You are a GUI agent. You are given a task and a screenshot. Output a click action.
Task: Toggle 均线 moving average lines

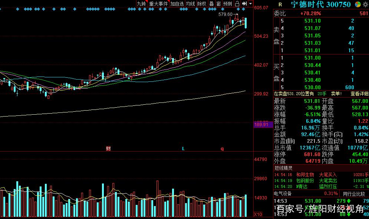coord(191,4)
